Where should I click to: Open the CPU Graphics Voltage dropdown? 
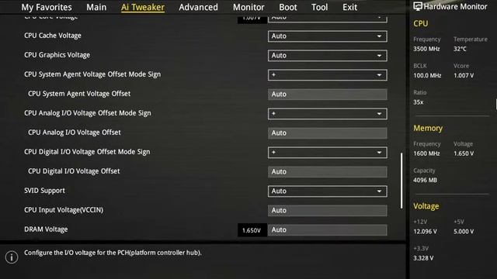pos(328,56)
